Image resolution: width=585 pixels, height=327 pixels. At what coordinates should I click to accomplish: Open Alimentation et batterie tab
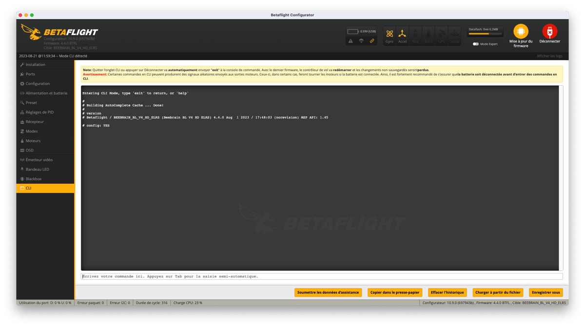pos(45,93)
